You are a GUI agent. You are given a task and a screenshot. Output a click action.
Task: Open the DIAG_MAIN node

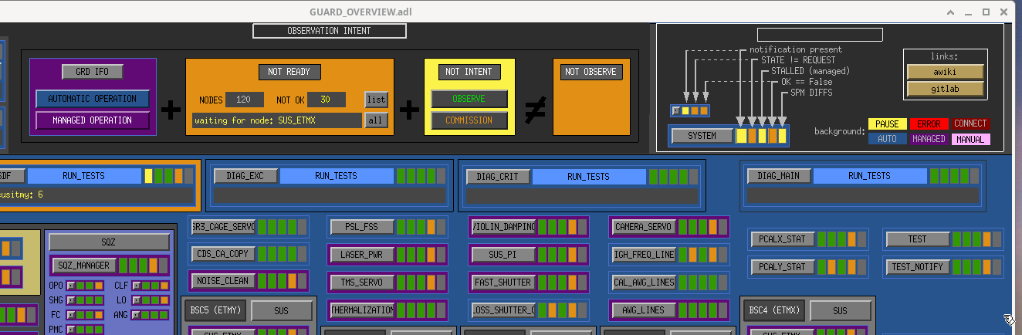[779, 176]
